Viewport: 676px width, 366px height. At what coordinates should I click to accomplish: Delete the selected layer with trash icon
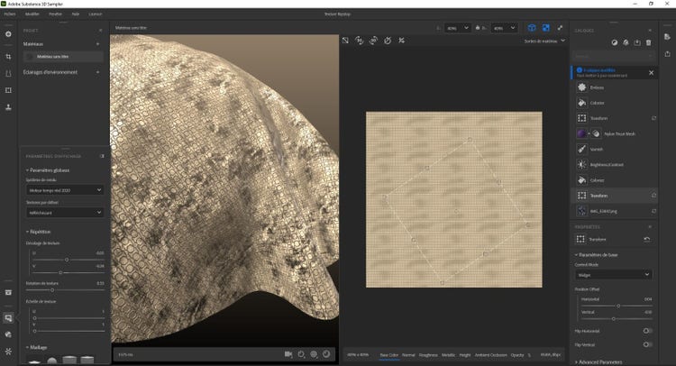649,41
